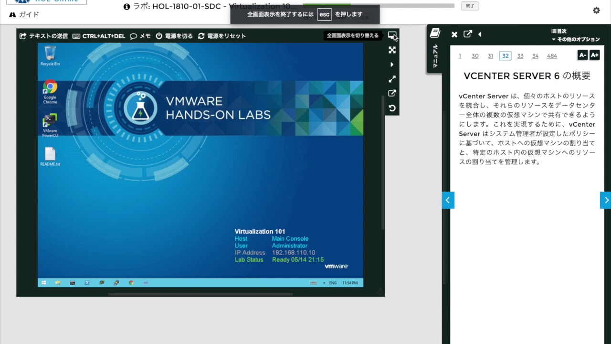
Task: Click テキストの送信 (Send Text)
Action: pyautogui.click(x=43, y=36)
